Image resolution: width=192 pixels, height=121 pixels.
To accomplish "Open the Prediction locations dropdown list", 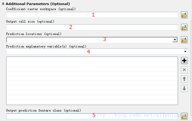I will [175, 40].
